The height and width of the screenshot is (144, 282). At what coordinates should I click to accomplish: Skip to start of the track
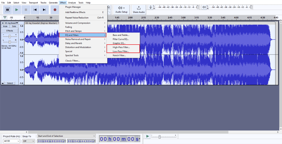point(35,10)
